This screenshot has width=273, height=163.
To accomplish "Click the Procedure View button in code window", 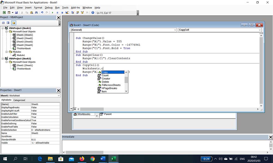I will click(x=71, y=109).
